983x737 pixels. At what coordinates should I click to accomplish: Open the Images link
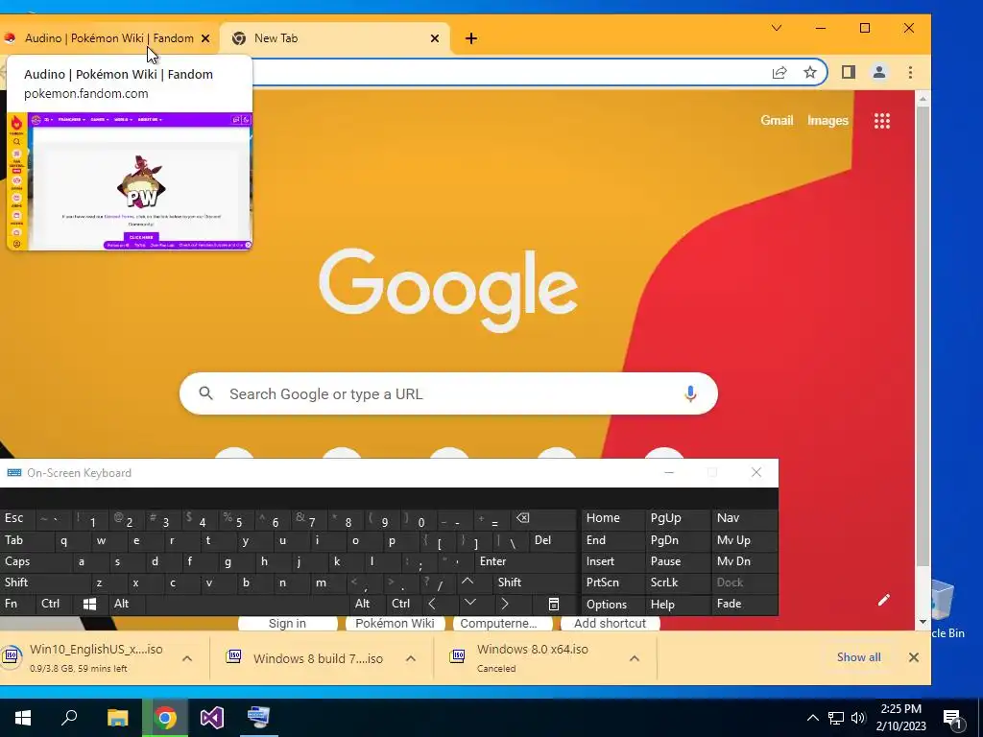827,120
